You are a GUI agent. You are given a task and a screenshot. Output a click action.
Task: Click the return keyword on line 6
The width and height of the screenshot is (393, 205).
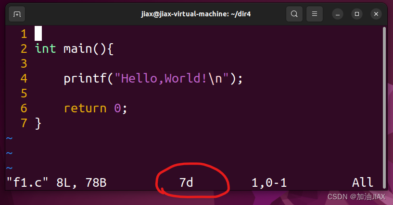pos(85,109)
